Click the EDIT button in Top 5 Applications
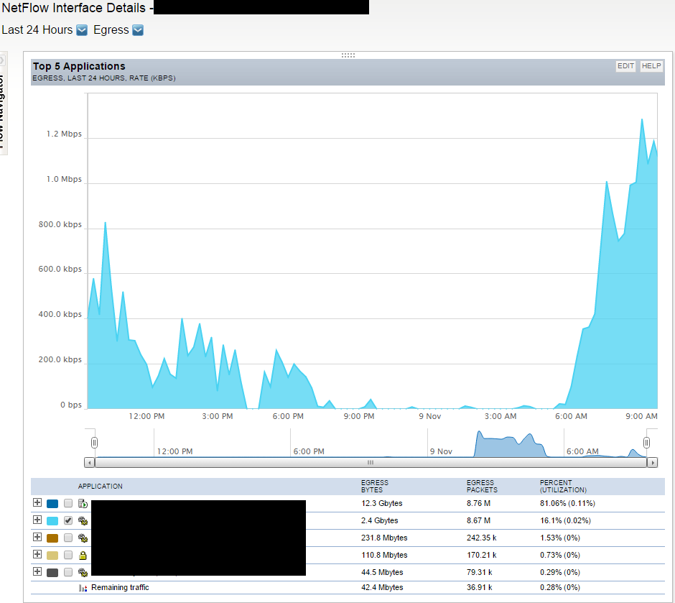Image resolution: width=675 pixels, height=603 pixels. coord(625,66)
